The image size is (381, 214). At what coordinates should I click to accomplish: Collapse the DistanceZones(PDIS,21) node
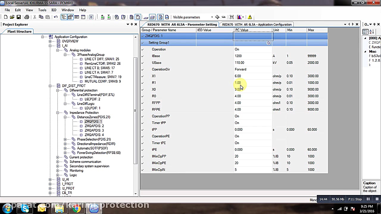65,117
